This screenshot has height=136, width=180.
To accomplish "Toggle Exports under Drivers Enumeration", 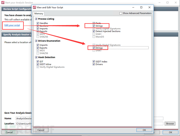I will (x=38, y=48).
